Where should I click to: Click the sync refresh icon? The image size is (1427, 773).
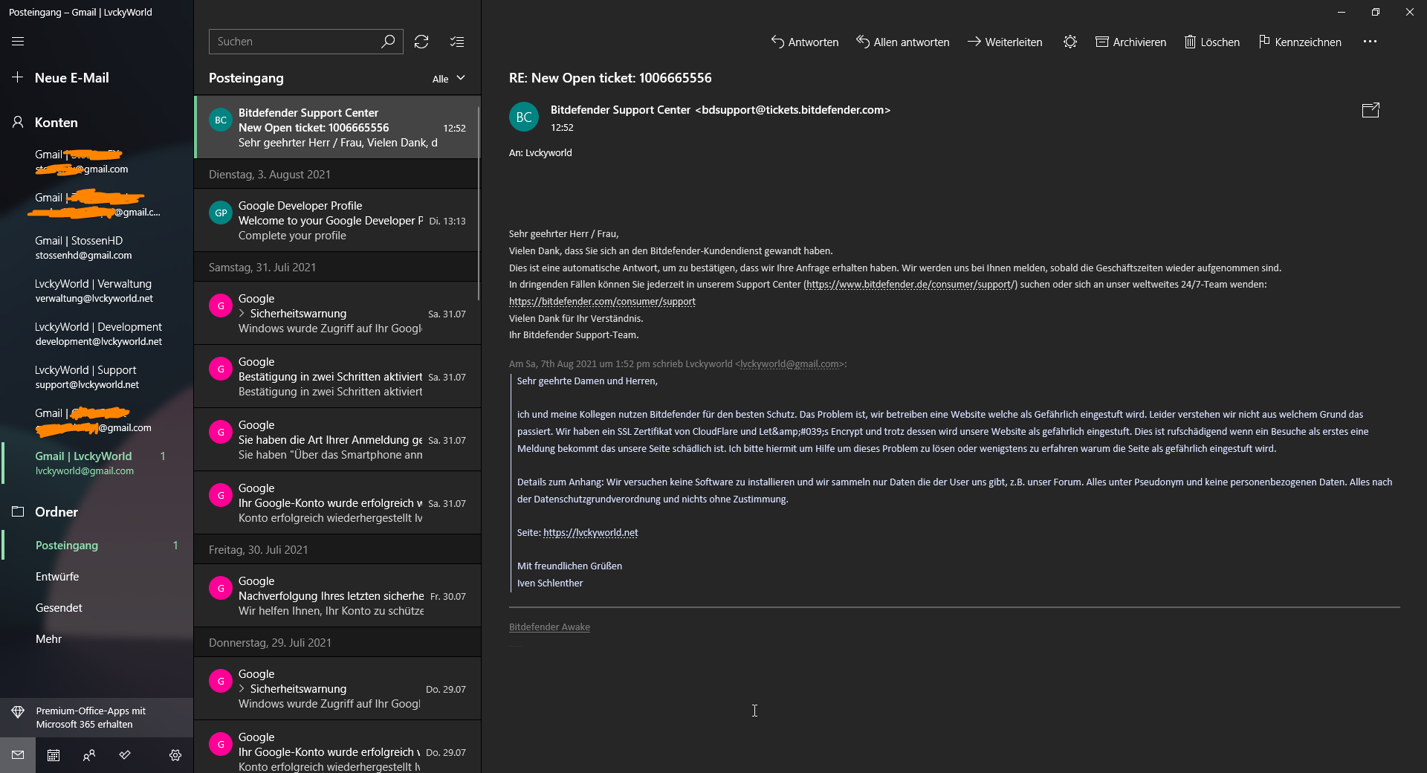(x=421, y=42)
